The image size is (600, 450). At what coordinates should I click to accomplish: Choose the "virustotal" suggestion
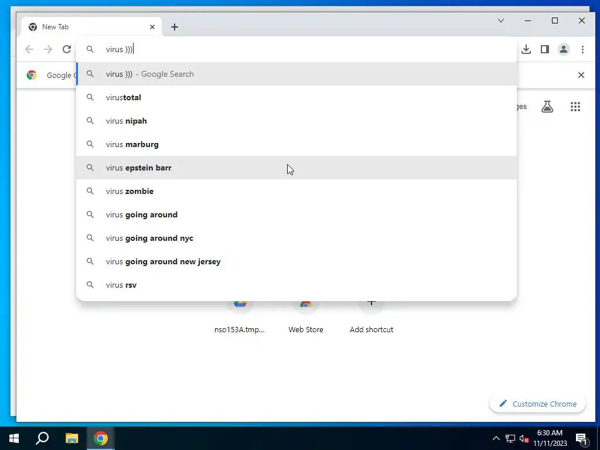296,98
